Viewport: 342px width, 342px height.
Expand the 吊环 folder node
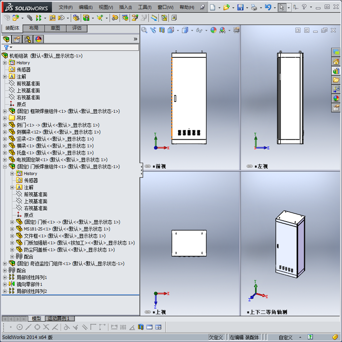[x=5, y=118]
